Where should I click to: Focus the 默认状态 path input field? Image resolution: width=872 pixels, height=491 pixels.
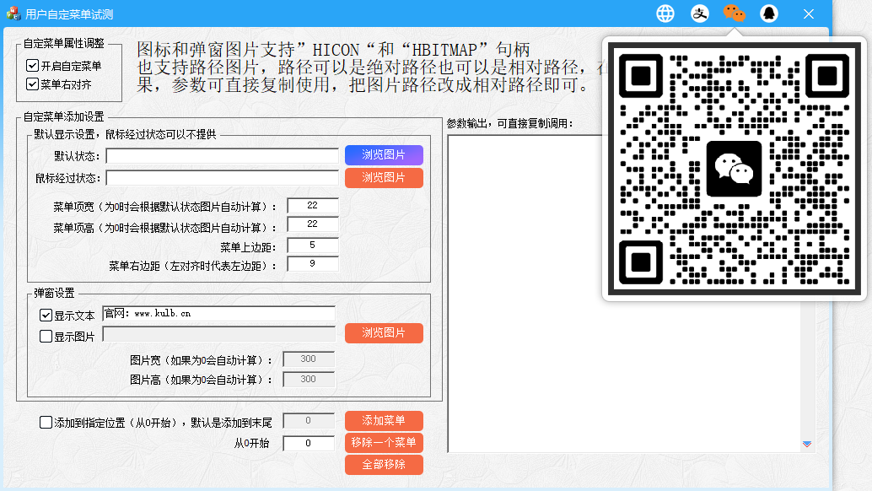click(x=223, y=156)
